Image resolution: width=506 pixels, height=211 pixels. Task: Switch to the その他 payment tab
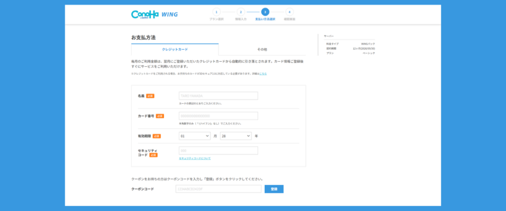[262, 49]
